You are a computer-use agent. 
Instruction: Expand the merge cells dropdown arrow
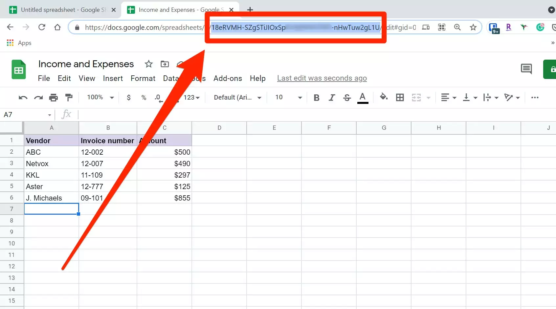click(428, 98)
